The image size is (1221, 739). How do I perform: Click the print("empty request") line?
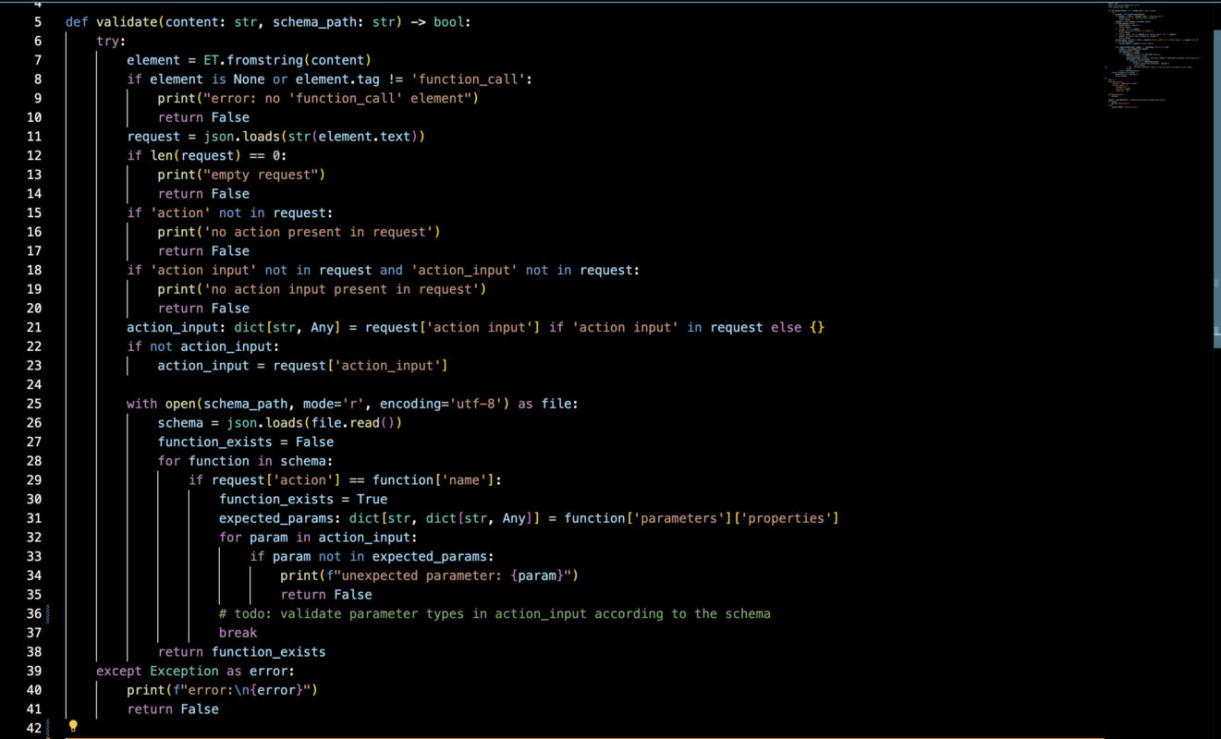[241, 175]
